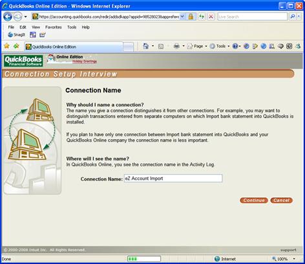Open the support link in footer
This screenshot has height=264, width=305.
pyautogui.click(x=288, y=250)
